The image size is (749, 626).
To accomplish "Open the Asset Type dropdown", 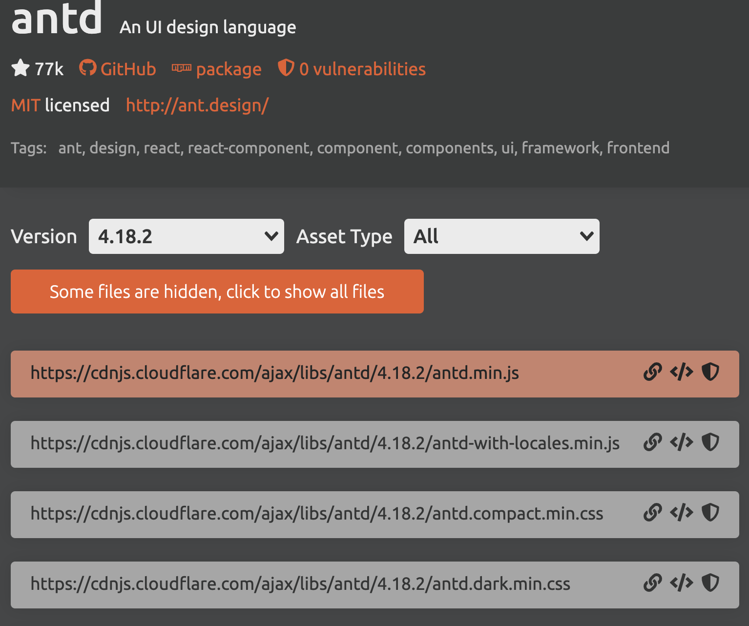I will click(x=502, y=236).
